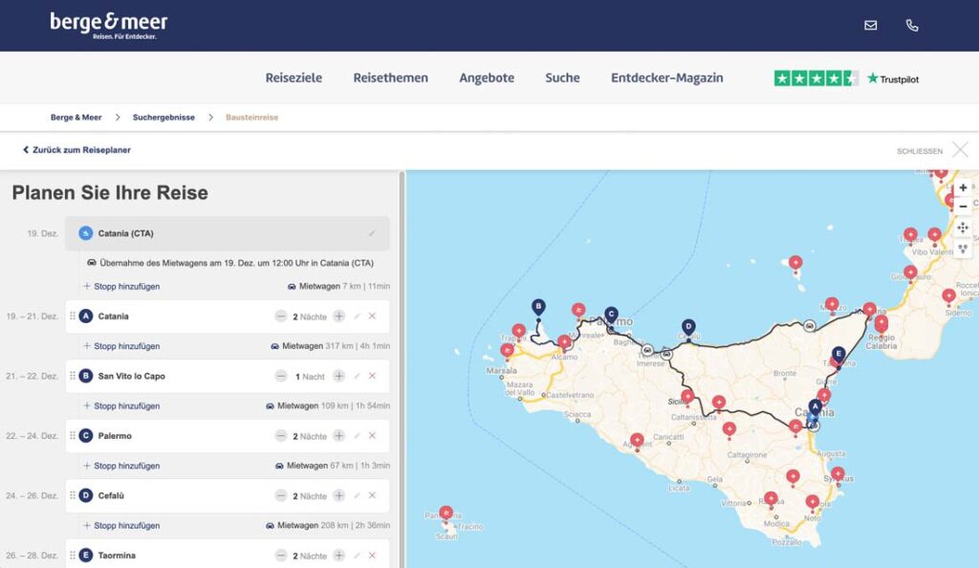This screenshot has height=568, width=979.
Task: Decrease nights for Catania stop
Action: click(x=281, y=317)
